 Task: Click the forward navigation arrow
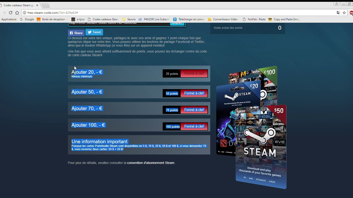(x=4, y=13)
